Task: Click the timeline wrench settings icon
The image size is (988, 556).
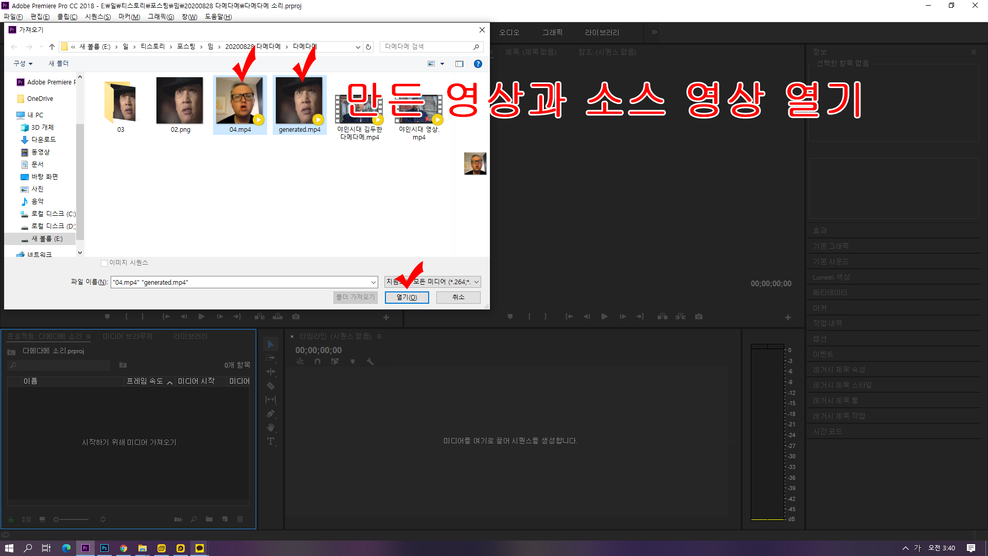Action: (x=369, y=362)
